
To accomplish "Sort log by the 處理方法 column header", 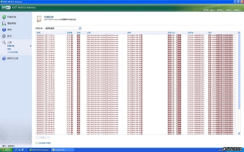I will click(177, 33).
